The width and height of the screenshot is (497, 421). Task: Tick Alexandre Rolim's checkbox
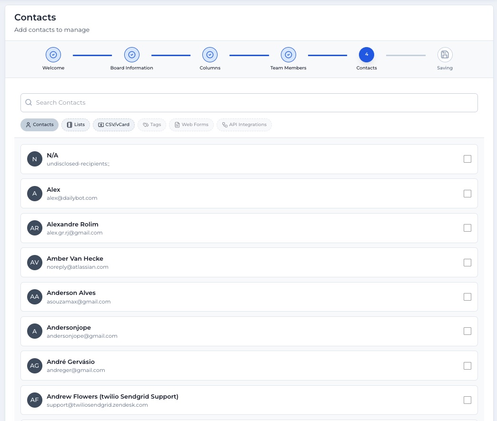(467, 228)
